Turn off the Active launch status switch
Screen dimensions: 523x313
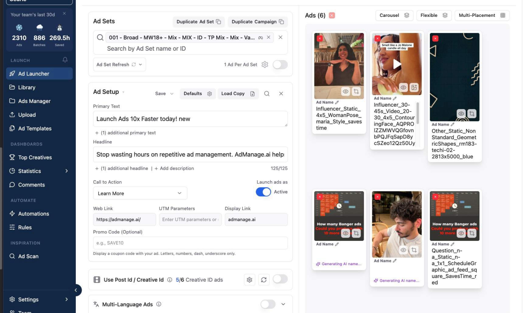(x=263, y=192)
